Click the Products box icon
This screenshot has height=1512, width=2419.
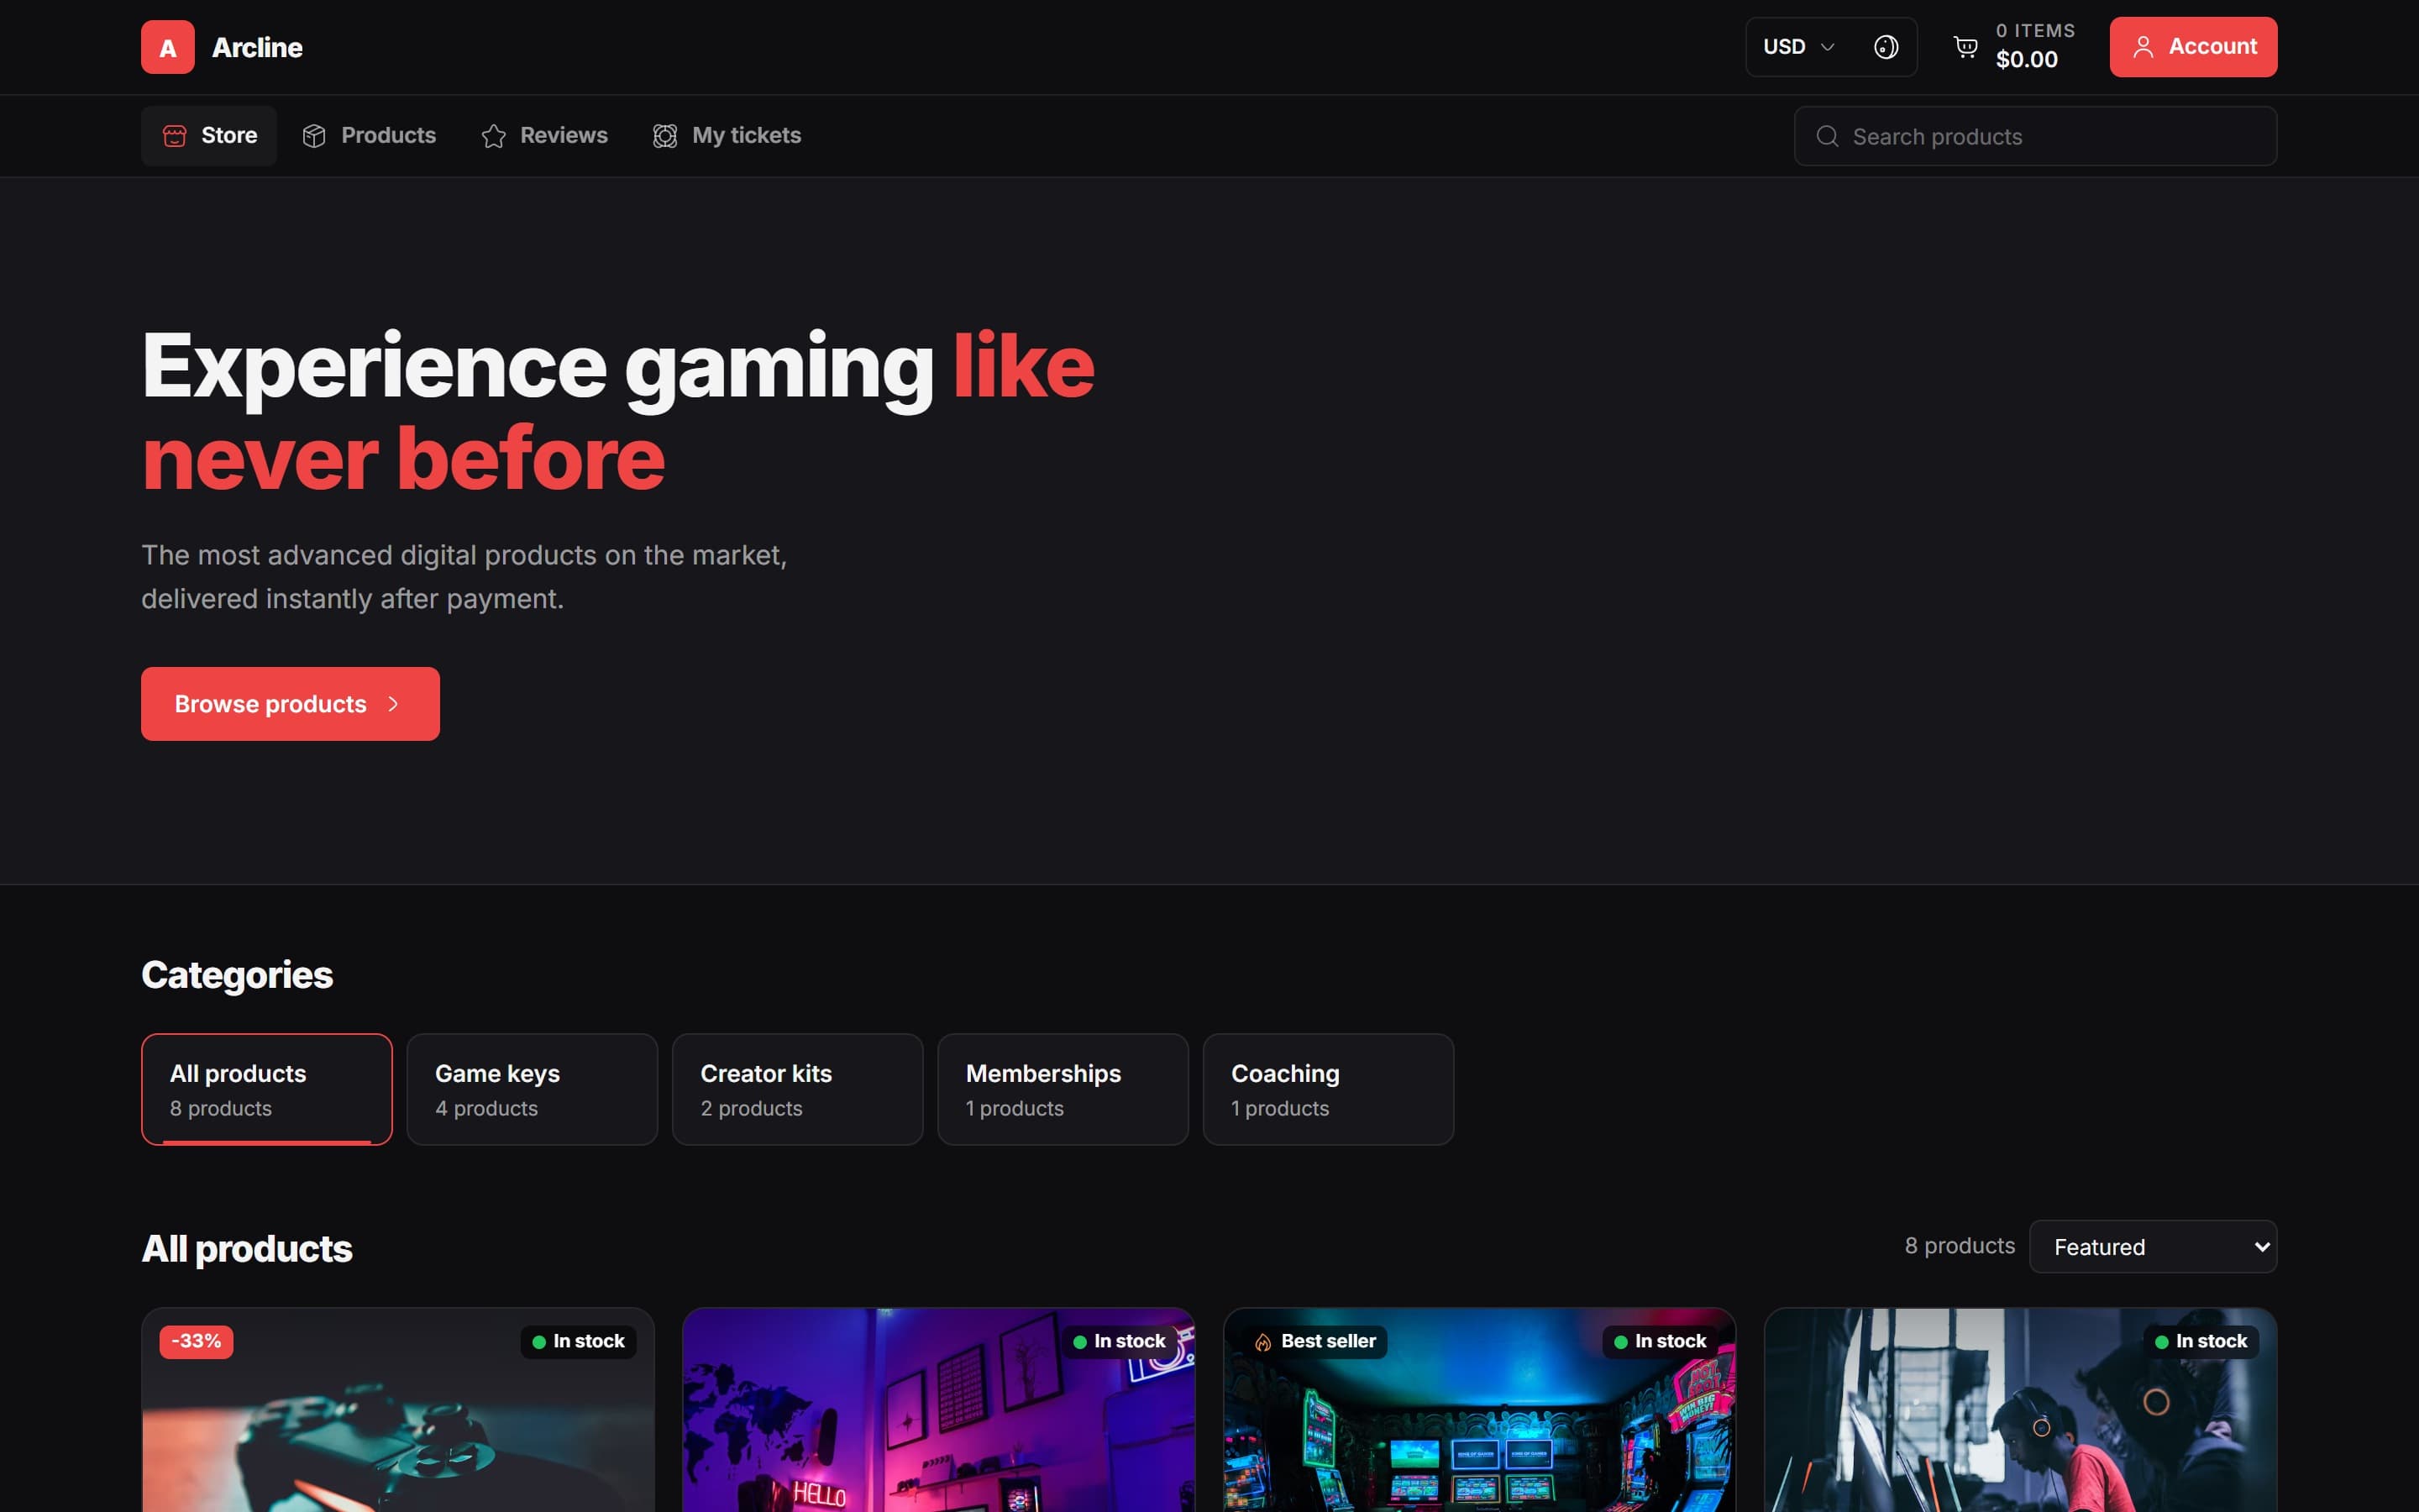(x=314, y=136)
